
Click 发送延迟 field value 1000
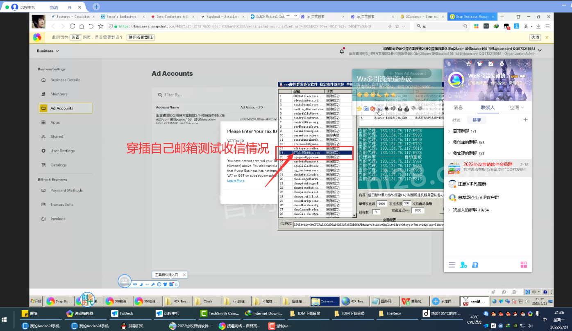tap(418, 210)
